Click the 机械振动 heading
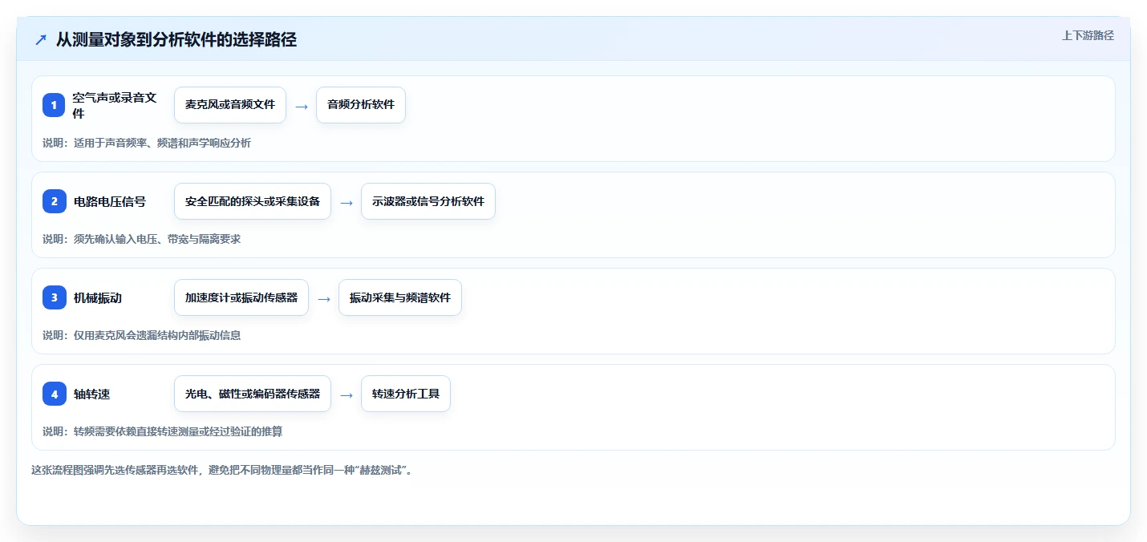Viewport: 1147px width, 542px height. point(98,297)
